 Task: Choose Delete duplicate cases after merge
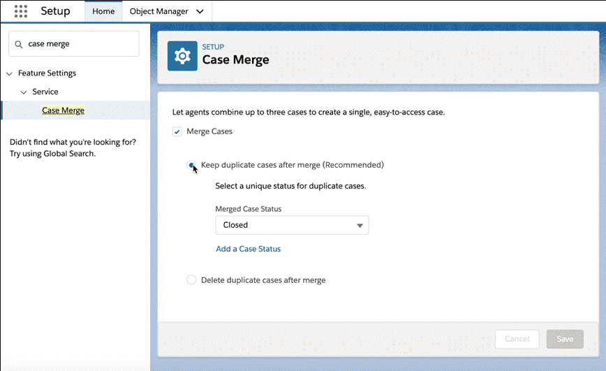pos(191,280)
